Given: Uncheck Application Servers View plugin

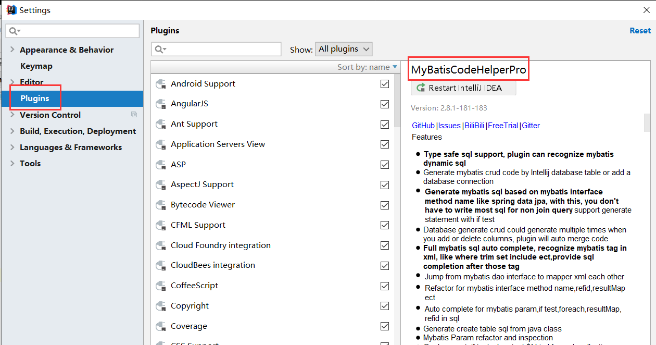Looking at the screenshot, I should coord(385,144).
